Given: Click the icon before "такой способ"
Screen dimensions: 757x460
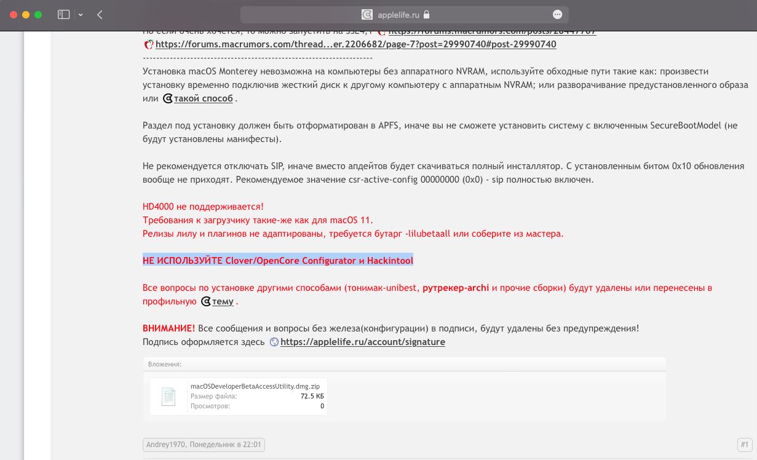Looking at the screenshot, I should point(167,98).
